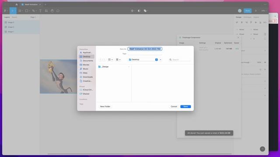This screenshot has width=280, height=157.
Task: Click the Align vertical centers icon
Action: click(255, 22)
